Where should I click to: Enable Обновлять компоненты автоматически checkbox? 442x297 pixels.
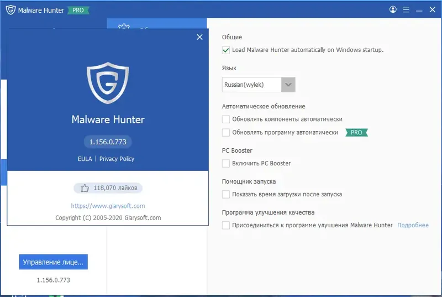(x=226, y=119)
